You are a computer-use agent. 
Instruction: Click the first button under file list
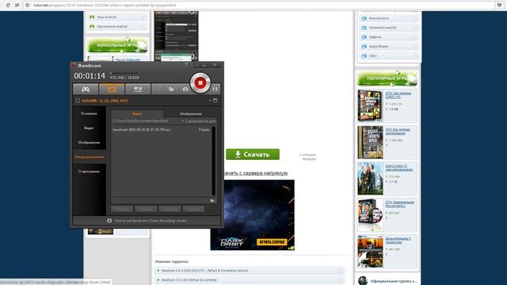point(122,209)
